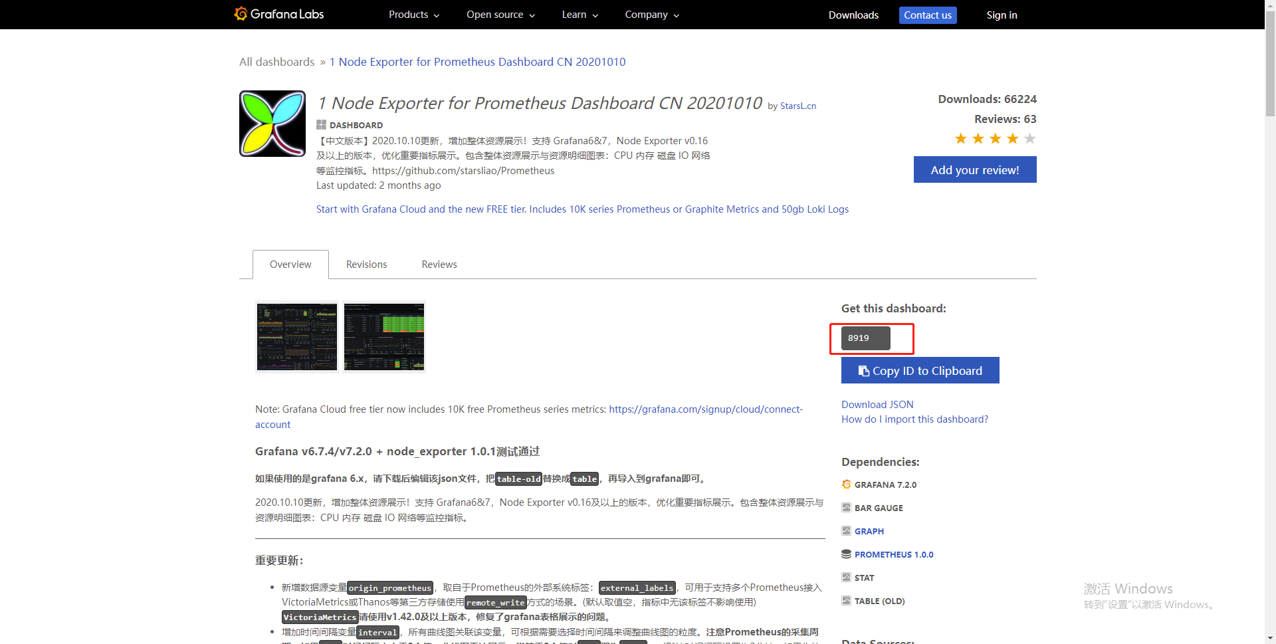Select the Overview tab
This screenshot has height=644, width=1276.
pos(290,264)
